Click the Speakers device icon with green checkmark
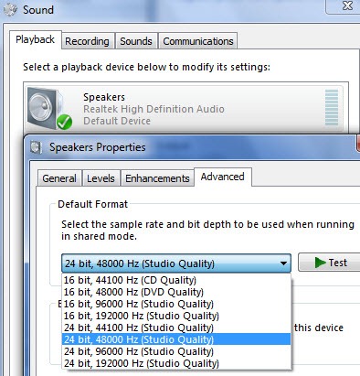This screenshot has height=376, width=360. pyautogui.click(x=49, y=109)
